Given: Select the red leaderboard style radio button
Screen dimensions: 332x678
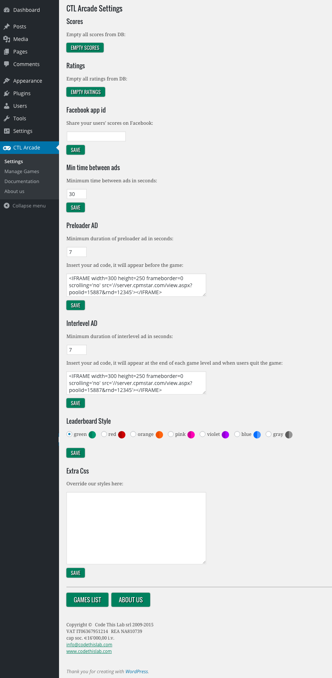Looking at the screenshot, I should point(104,434).
